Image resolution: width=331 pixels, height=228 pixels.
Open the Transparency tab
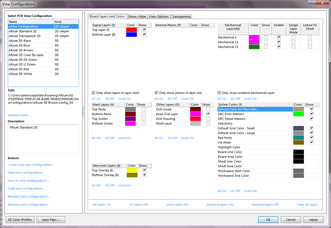(x=181, y=16)
